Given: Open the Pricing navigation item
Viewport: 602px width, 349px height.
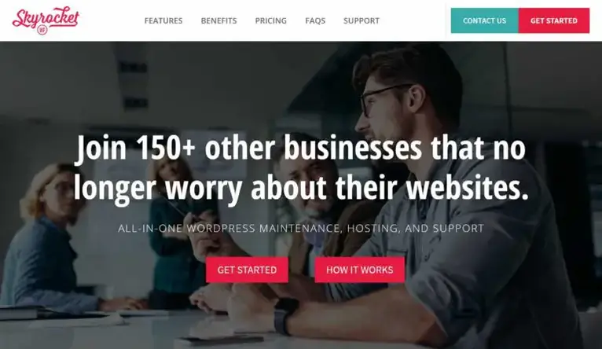Looking at the screenshot, I should (x=270, y=20).
